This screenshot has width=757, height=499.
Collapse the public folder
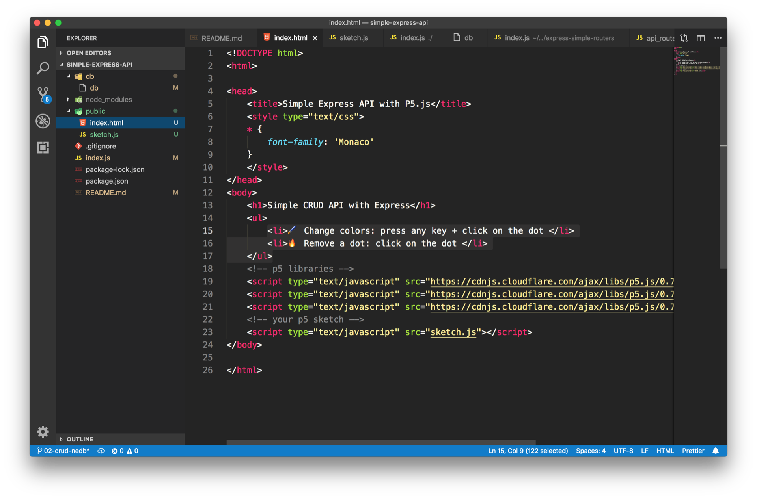tap(95, 111)
